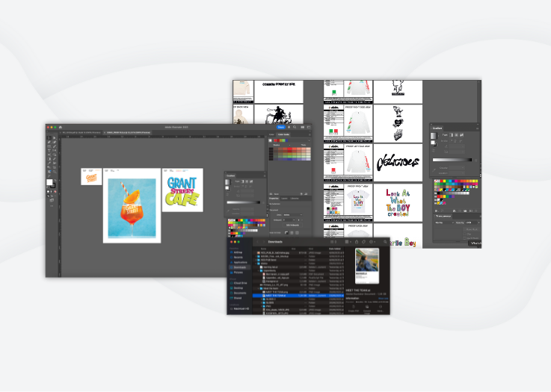Choose Radial Gradient in back window Gradient panel
Image resolution: width=551 pixels, height=392 pixels.
coord(456,134)
